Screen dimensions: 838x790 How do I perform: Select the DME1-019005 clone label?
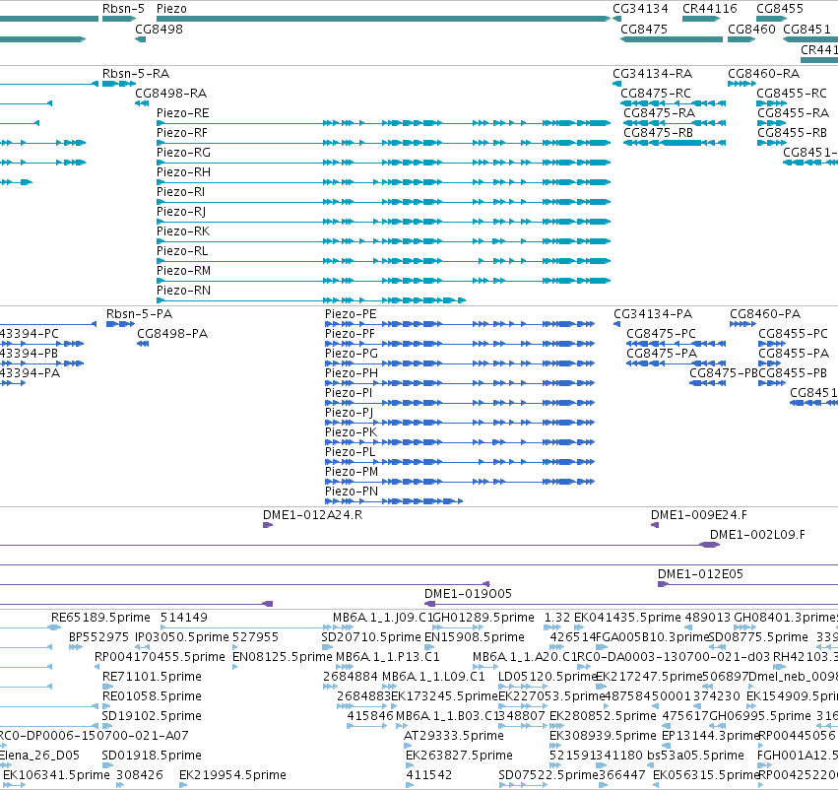468,594
